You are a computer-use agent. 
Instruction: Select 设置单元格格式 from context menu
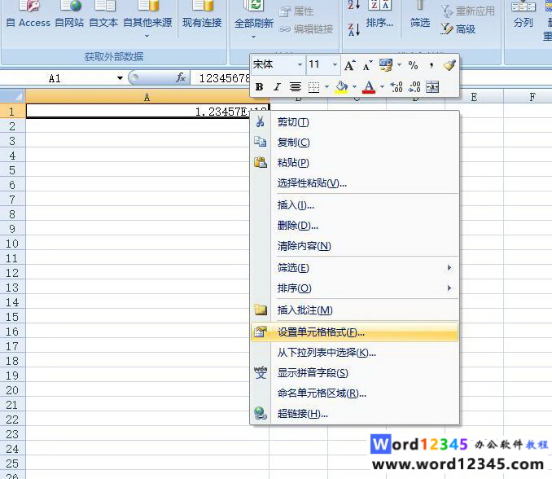click(x=321, y=332)
